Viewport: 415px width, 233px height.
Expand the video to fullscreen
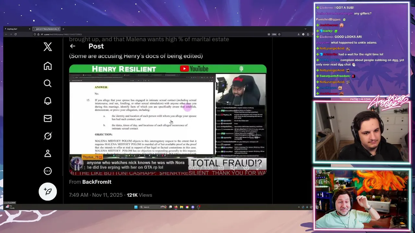click(x=259, y=168)
